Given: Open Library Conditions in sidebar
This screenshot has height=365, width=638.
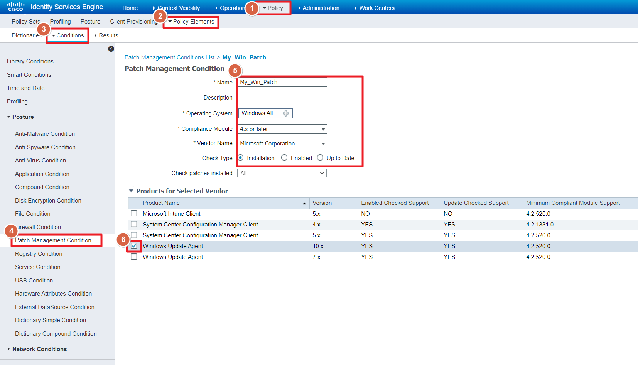Looking at the screenshot, I should [30, 61].
